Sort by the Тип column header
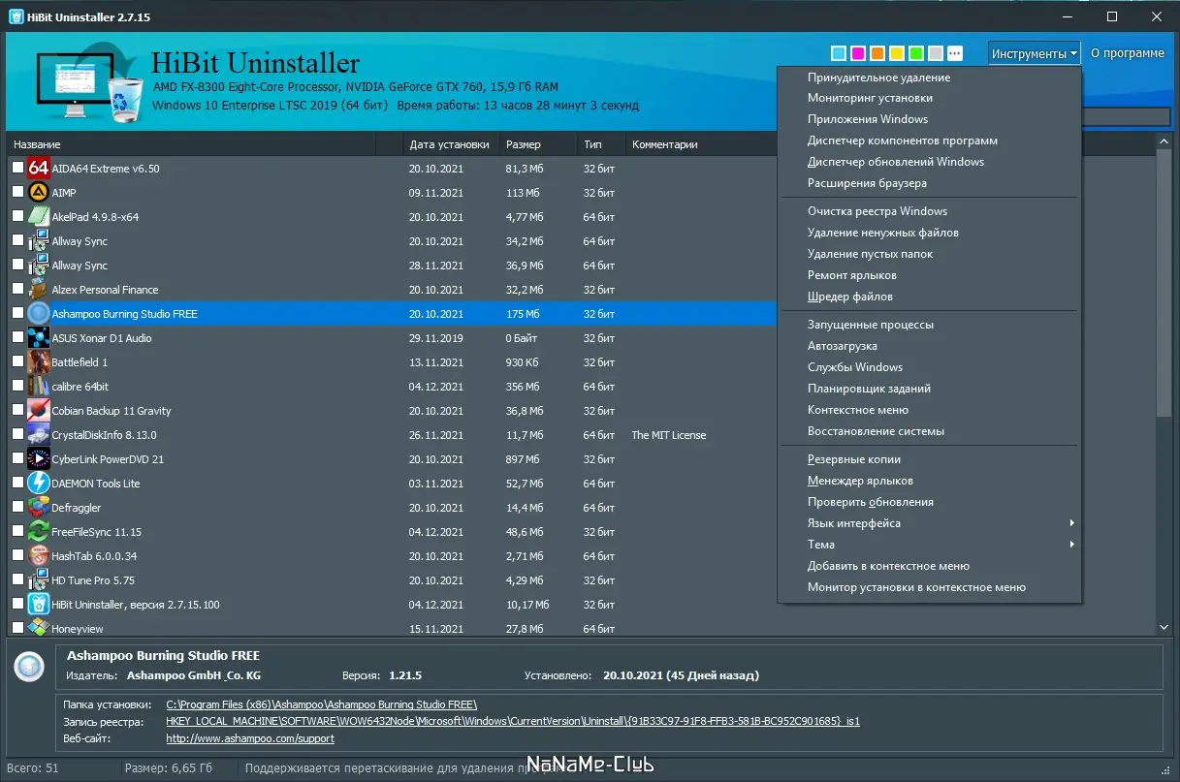The width and height of the screenshot is (1180, 782). tap(601, 144)
